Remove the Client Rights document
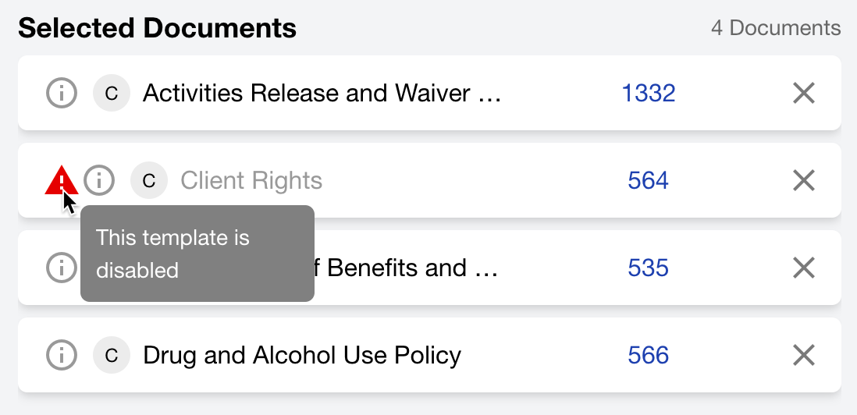Image resolution: width=857 pixels, height=415 pixels. click(x=804, y=181)
